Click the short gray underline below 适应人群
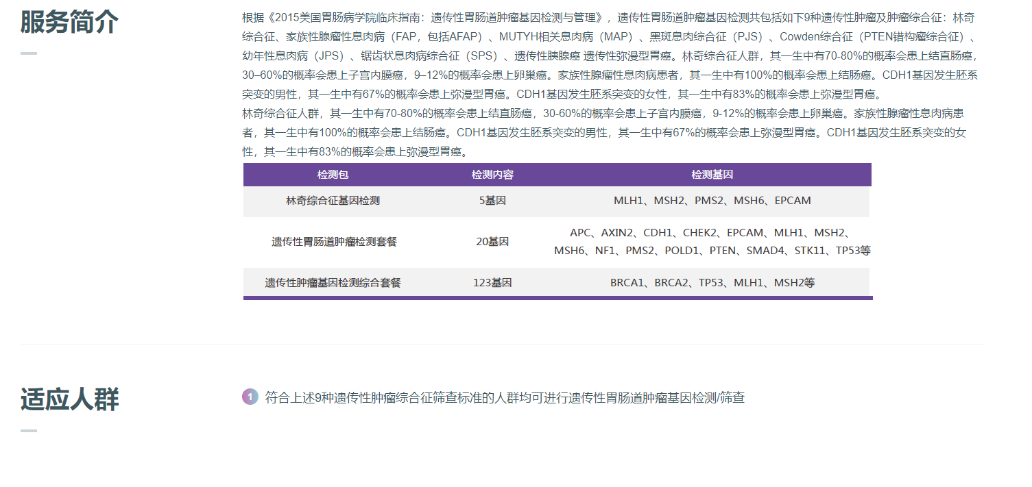This screenshot has height=487, width=1032. 29,431
